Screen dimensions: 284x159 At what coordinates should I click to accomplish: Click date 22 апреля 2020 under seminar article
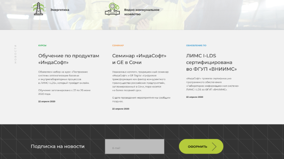pos(121,109)
